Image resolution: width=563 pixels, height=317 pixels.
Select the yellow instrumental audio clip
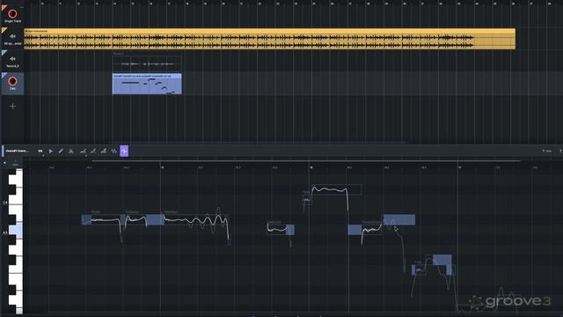pyautogui.click(x=269, y=39)
